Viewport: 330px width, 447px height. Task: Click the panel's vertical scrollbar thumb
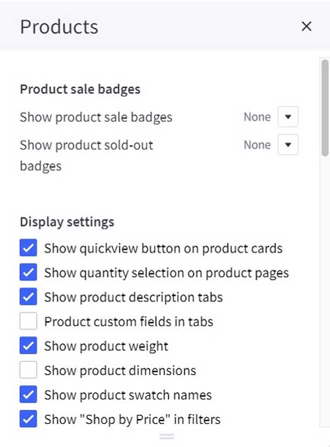click(x=325, y=108)
